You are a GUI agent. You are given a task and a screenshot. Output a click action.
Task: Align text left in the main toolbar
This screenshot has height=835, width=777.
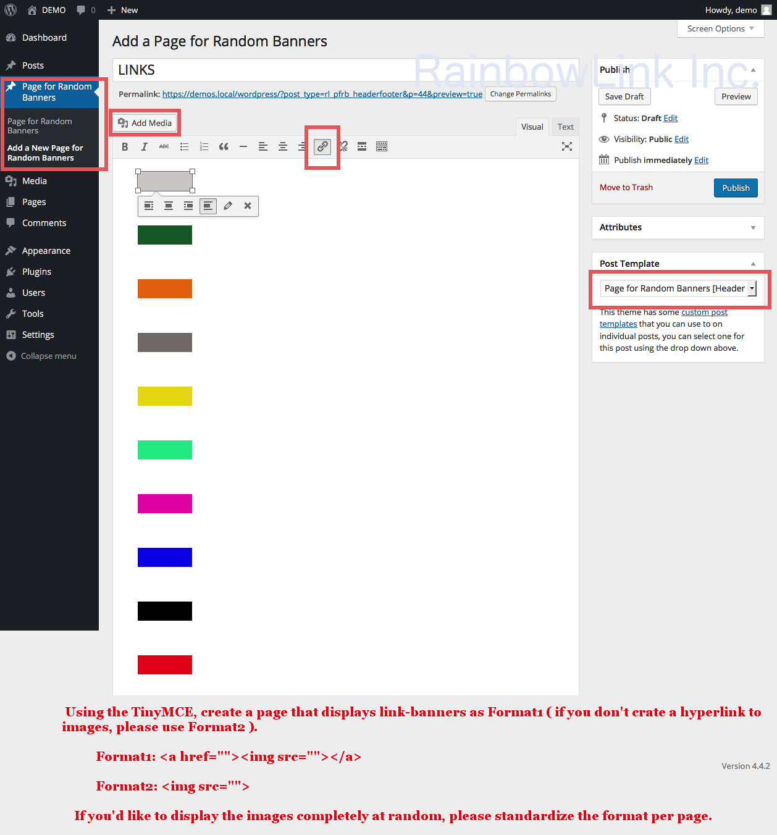pyautogui.click(x=263, y=146)
